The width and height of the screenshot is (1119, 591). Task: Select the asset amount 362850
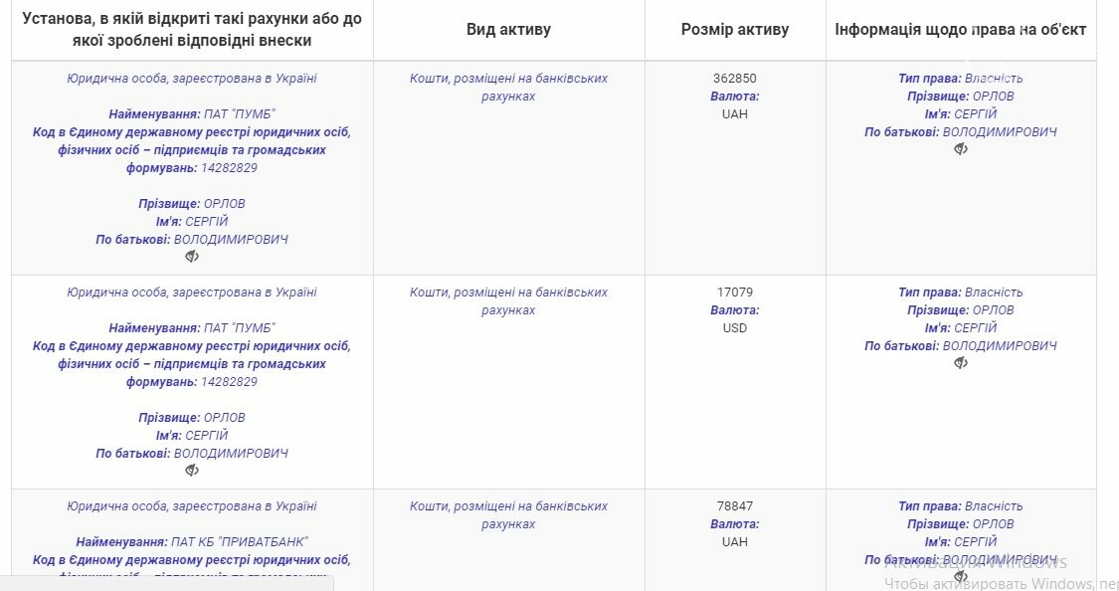(x=734, y=79)
